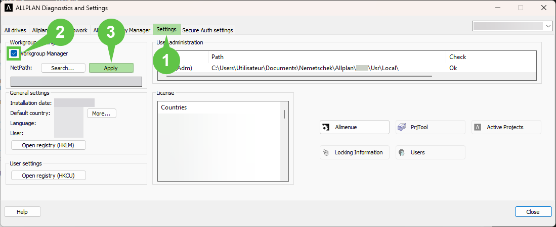Image resolution: width=556 pixels, height=227 pixels.
Task: Click the More... button
Action: point(101,113)
